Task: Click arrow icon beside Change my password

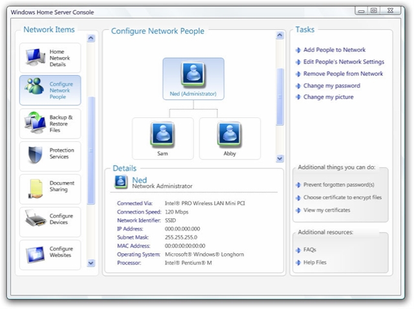Action: tap(298, 86)
